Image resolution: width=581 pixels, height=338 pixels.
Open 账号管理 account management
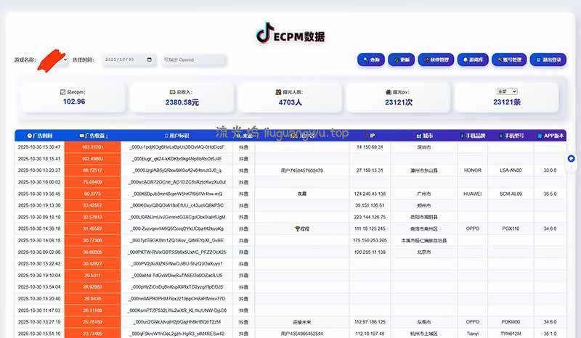(507, 60)
